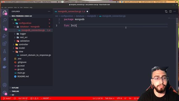Click in code line 'func Init'

pyautogui.click(x=70, y=26)
